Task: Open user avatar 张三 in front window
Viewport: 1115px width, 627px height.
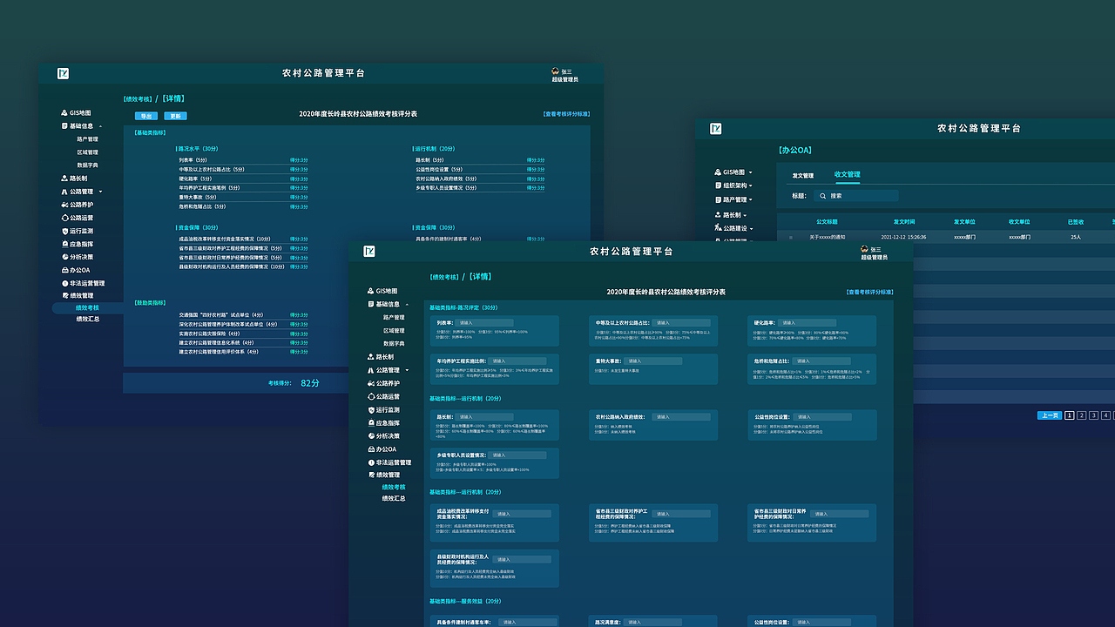Action: (864, 248)
